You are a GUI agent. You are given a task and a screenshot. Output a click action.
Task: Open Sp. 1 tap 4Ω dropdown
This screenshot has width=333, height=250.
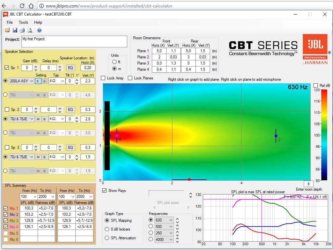(x=57, y=81)
